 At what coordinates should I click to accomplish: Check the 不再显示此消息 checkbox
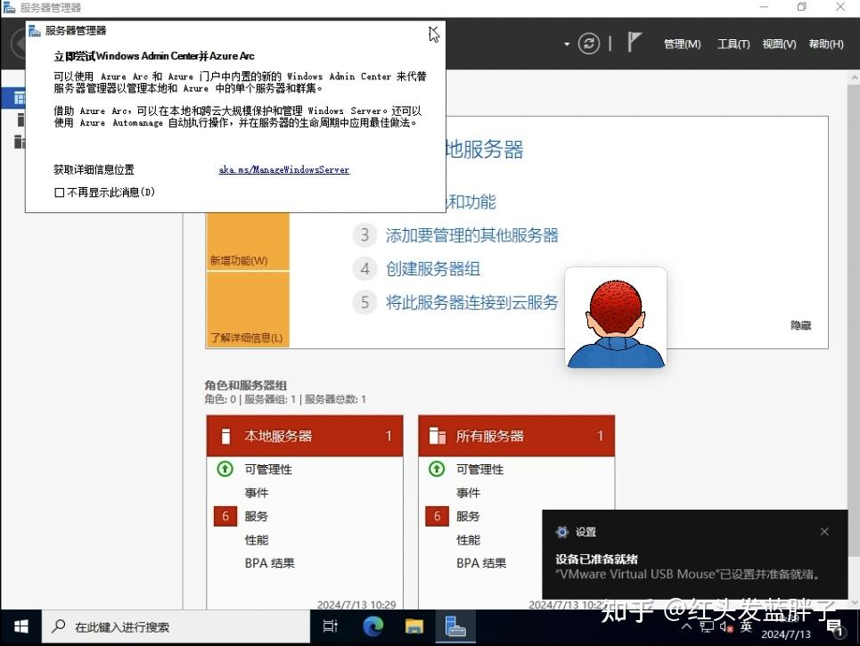(60, 192)
